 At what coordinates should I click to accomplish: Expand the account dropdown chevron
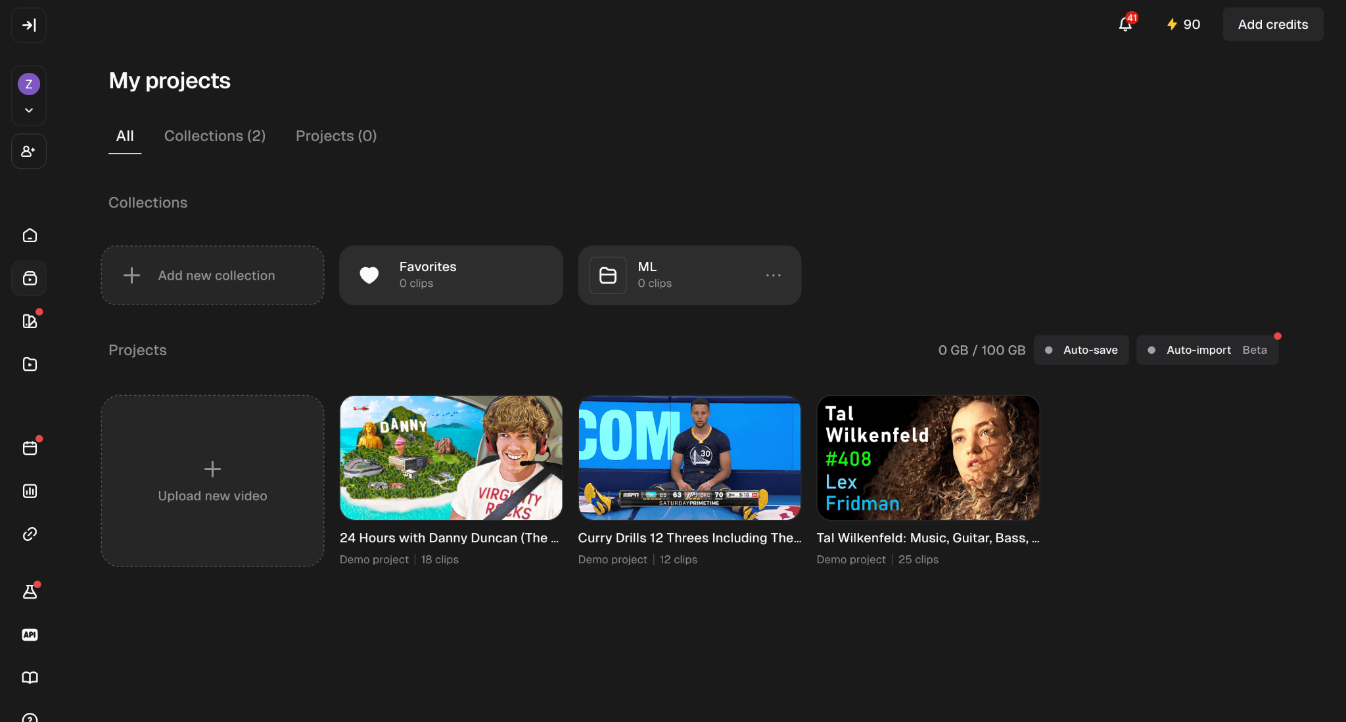click(29, 110)
